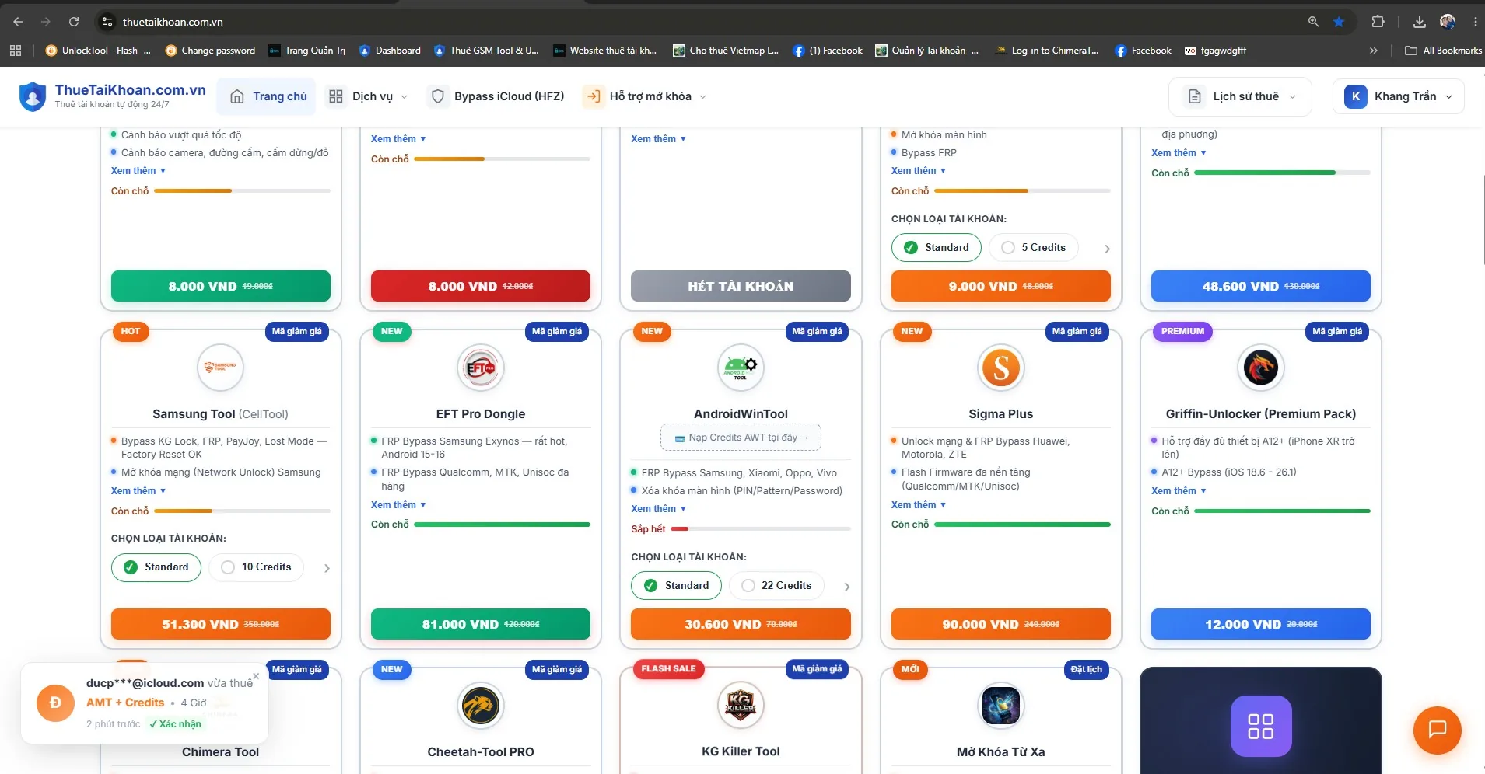
Task: Open the Lịch sử thuê dropdown
Action: 1240,96
